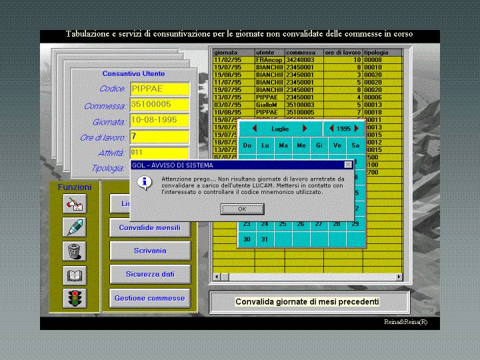Click the Commessa field showing 35100005
The height and width of the screenshot is (360, 480).
(160, 105)
